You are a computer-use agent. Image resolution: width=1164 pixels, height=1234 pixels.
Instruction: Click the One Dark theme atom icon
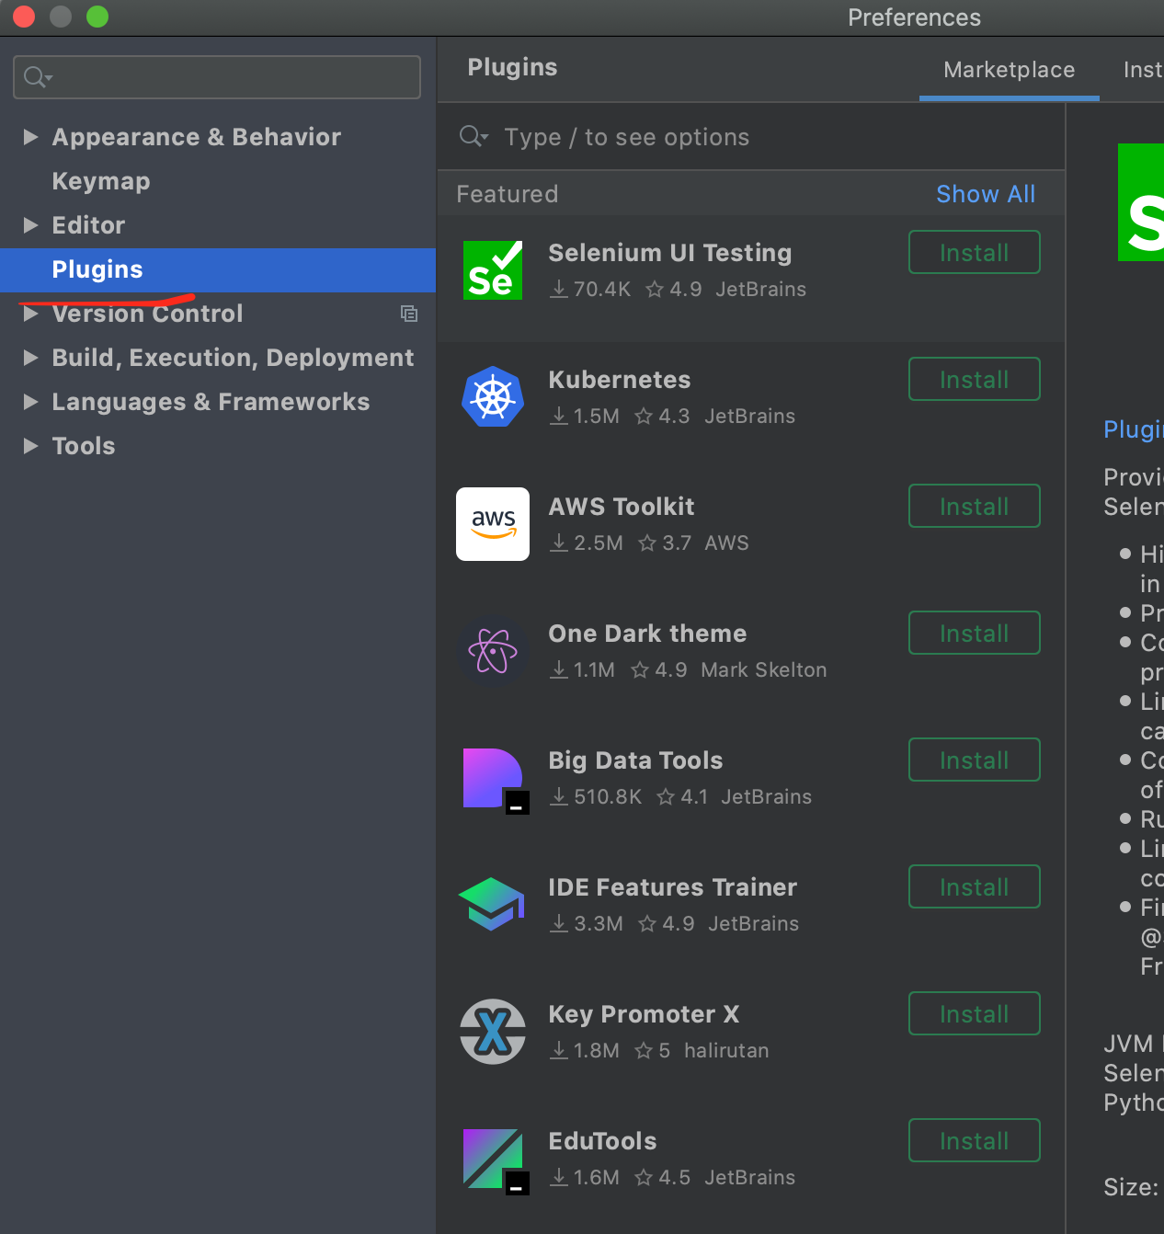point(493,651)
